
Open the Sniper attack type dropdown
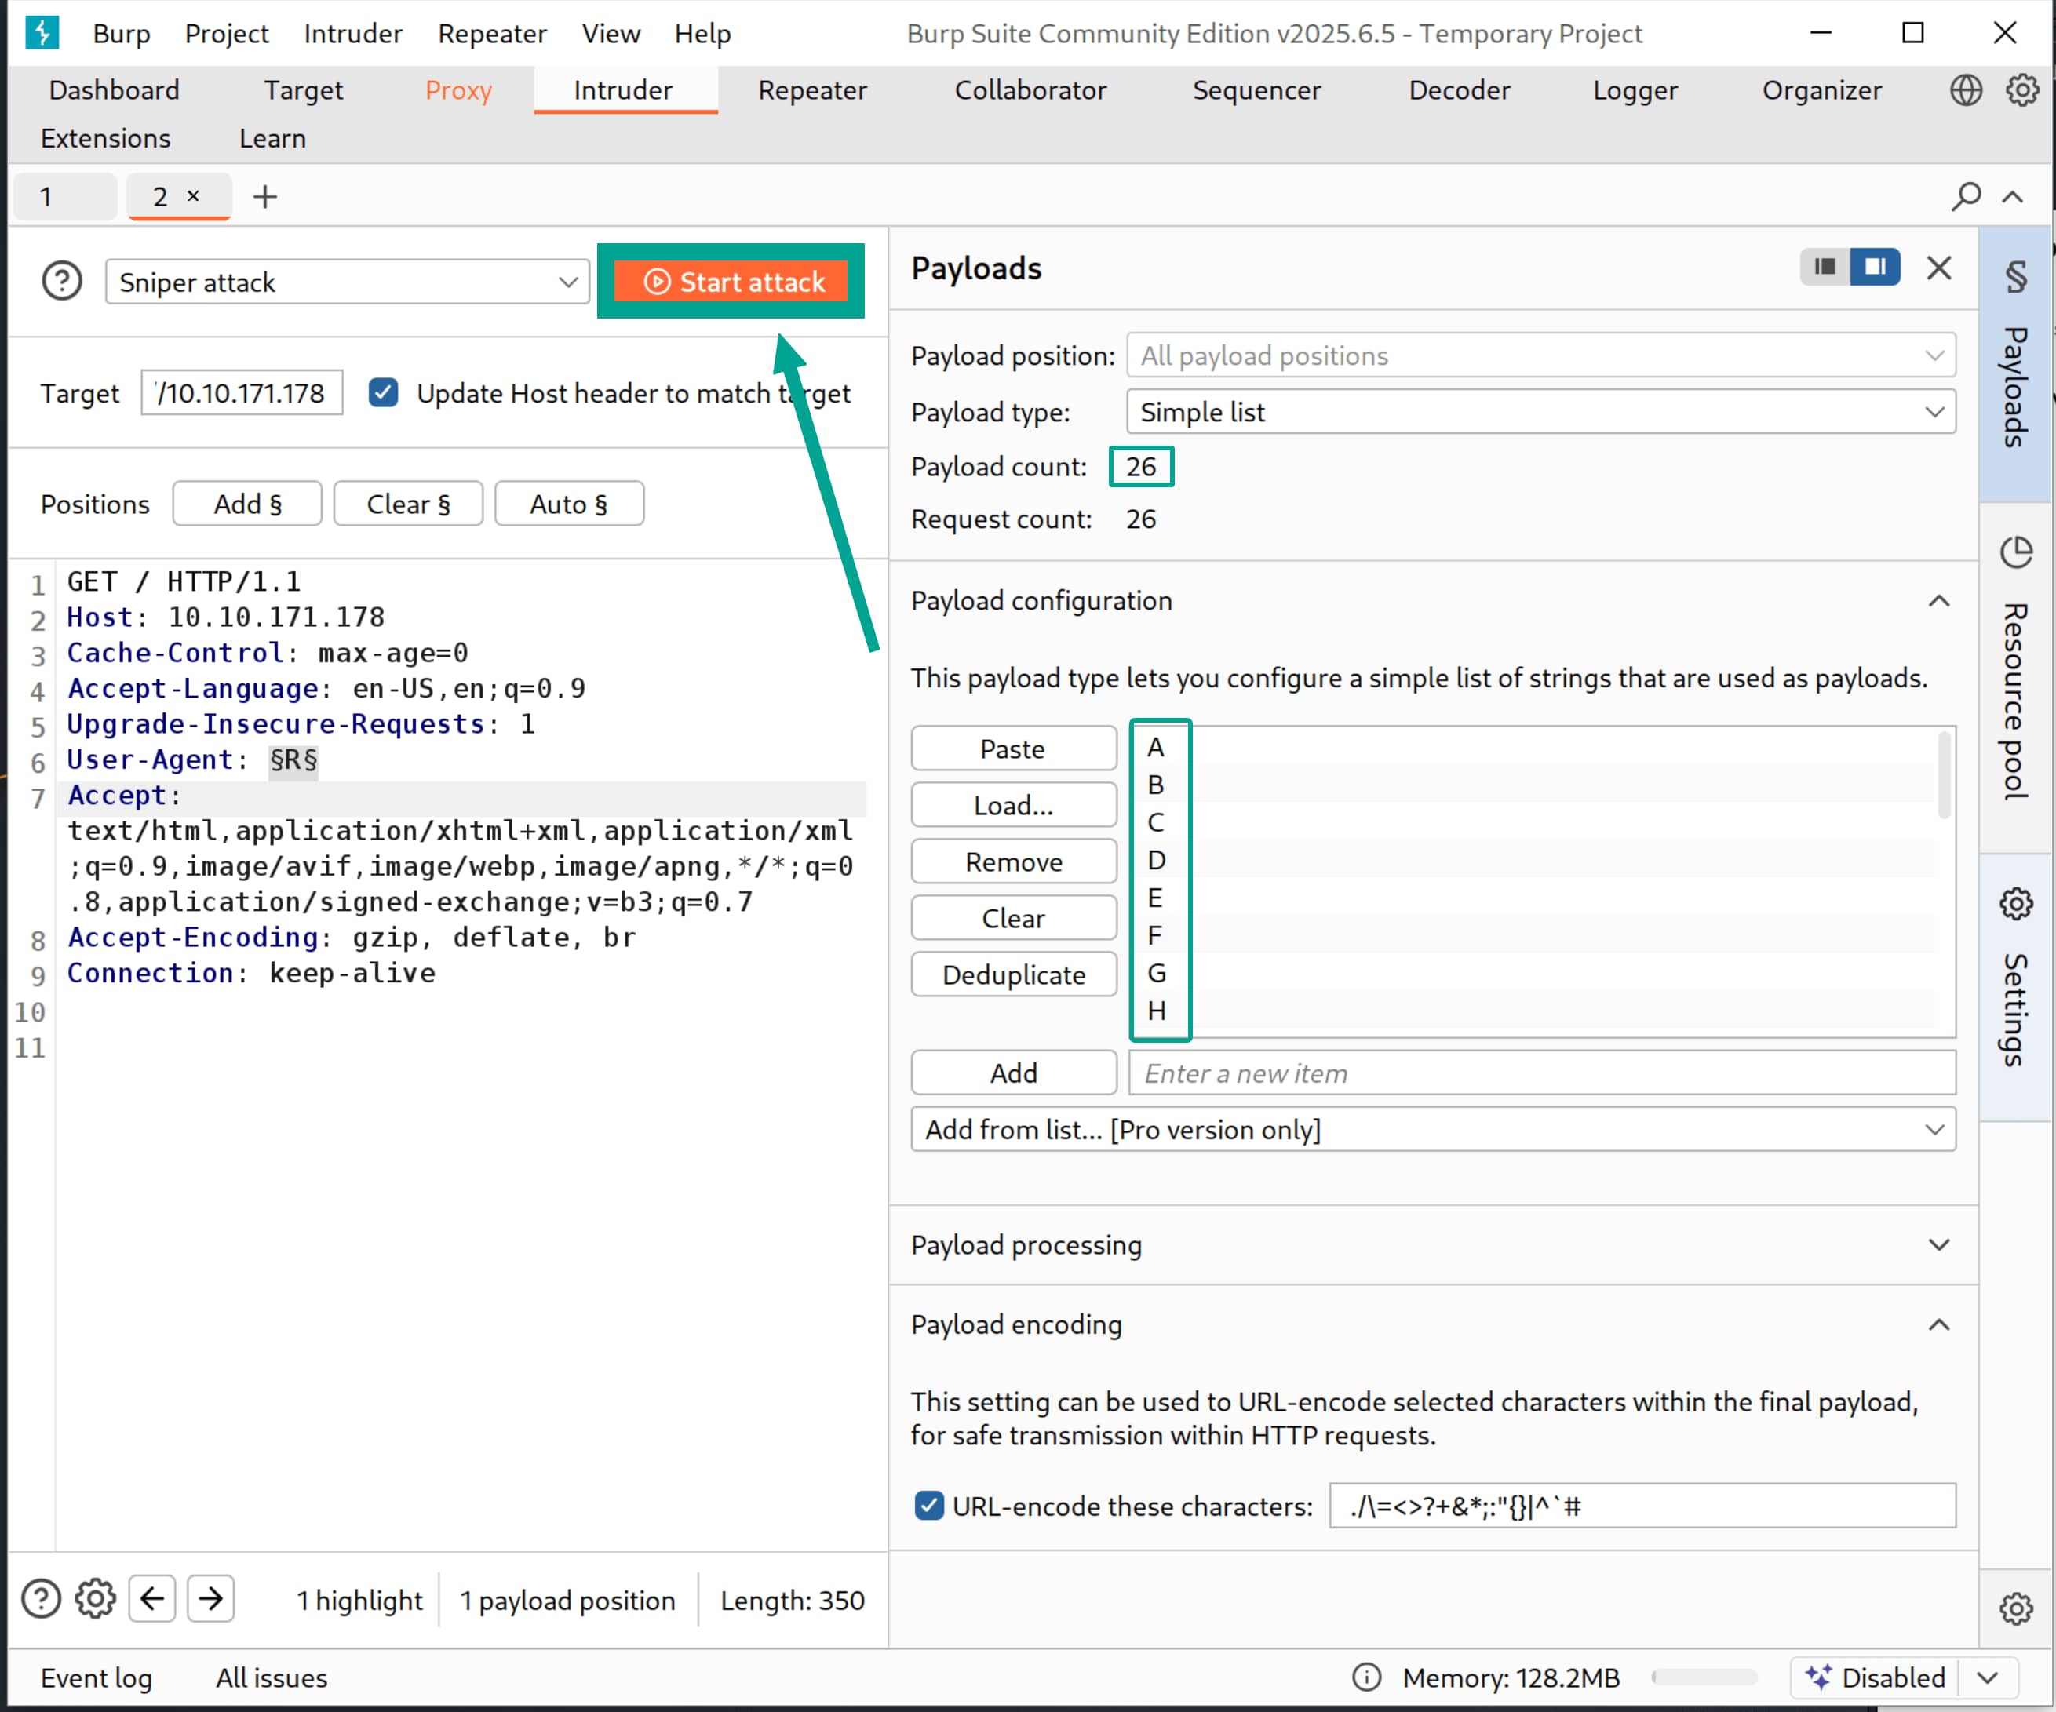[x=348, y=282]
